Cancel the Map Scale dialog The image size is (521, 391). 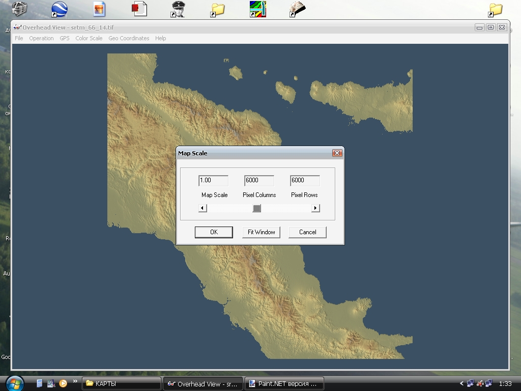pyautogui.click(x=307, y=232)
